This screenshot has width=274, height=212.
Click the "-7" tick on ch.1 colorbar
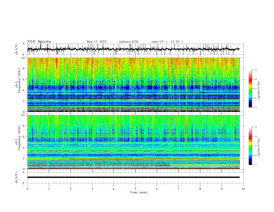click(x=255, y=107)
